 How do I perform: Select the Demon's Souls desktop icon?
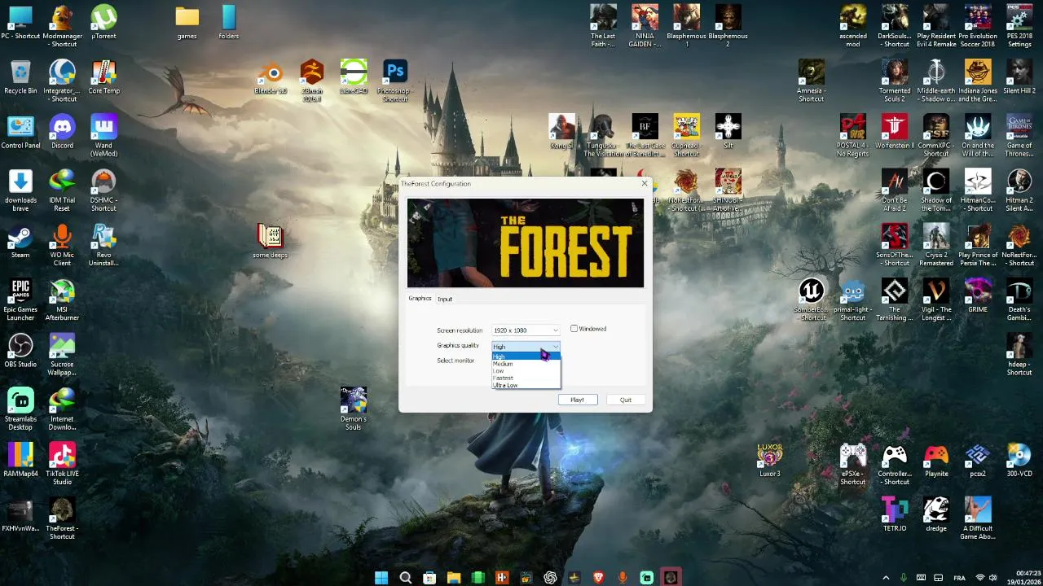(x=353, y=409)
